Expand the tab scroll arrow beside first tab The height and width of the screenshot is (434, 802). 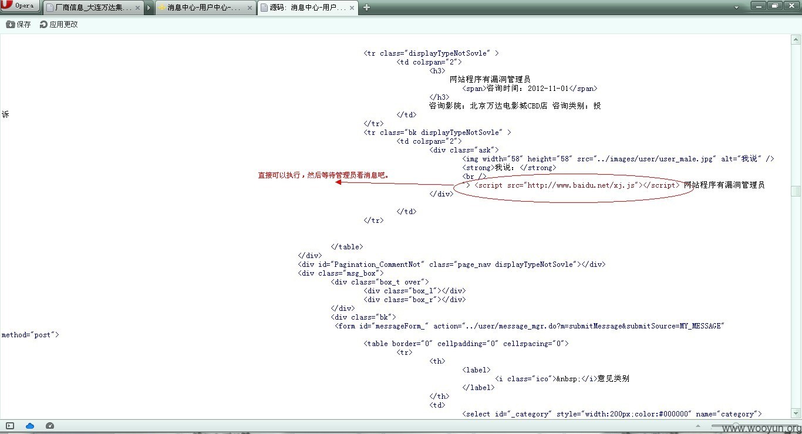[x=149, y=8]
